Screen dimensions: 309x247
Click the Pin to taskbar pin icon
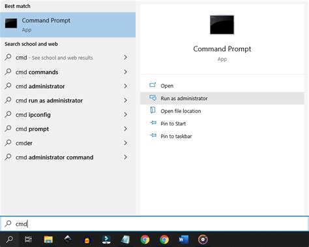[153, 135]
